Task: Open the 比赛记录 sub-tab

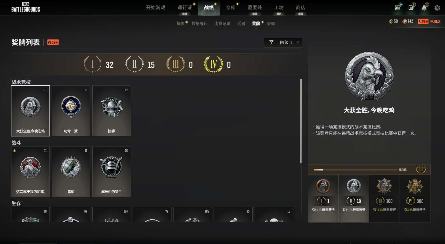Action: 222,23
